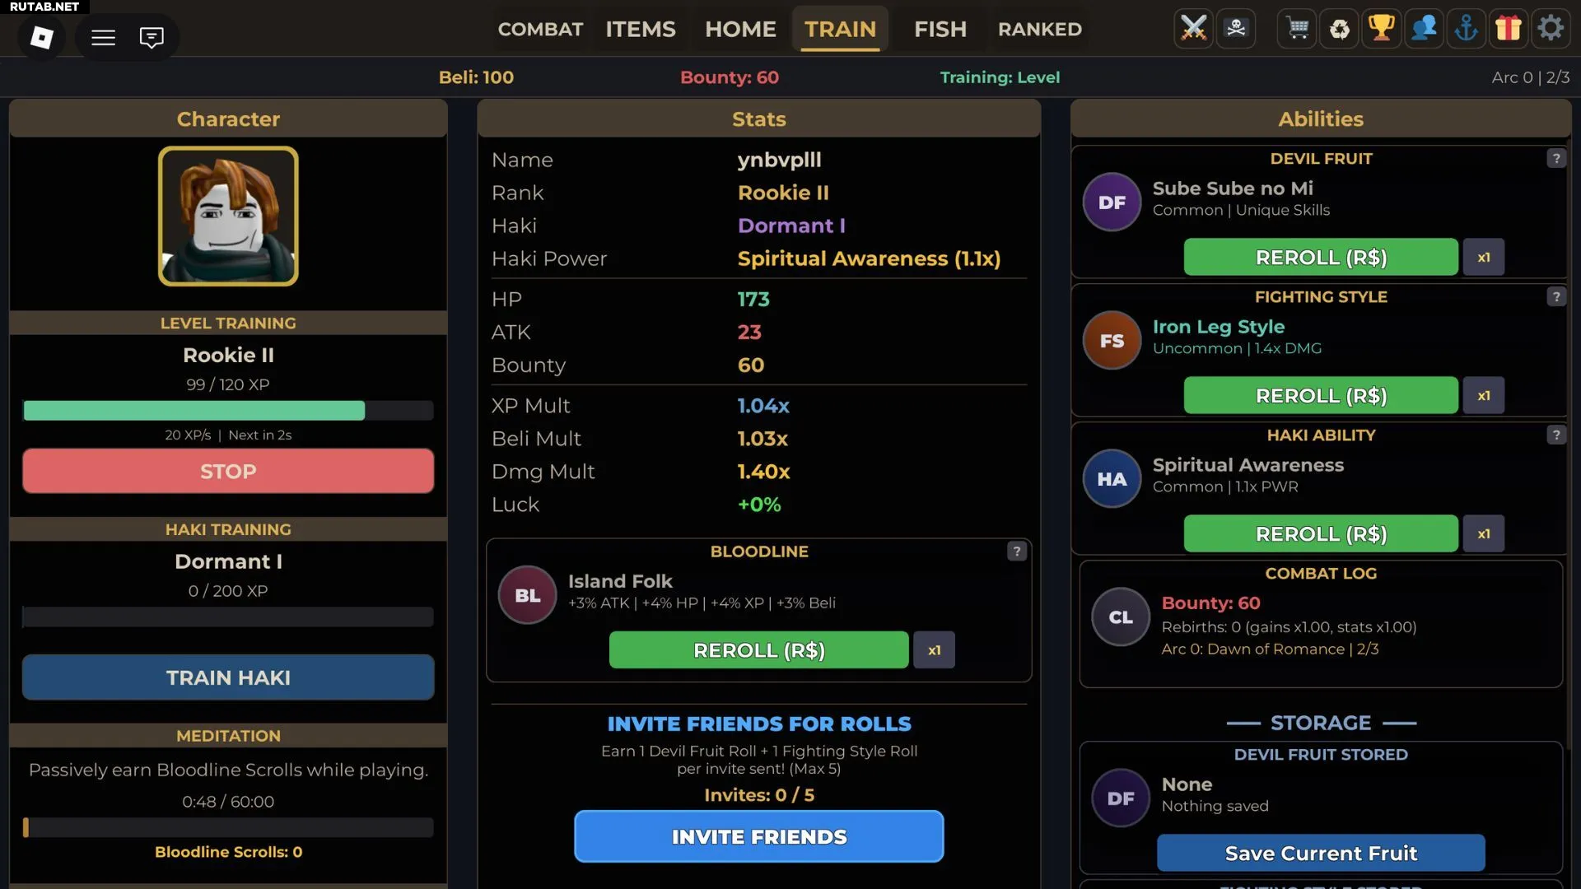Open the shopping cart shop icon
Image resolution: width=1581 pixels, height=889 pixels.
(x=1298, y=29)
